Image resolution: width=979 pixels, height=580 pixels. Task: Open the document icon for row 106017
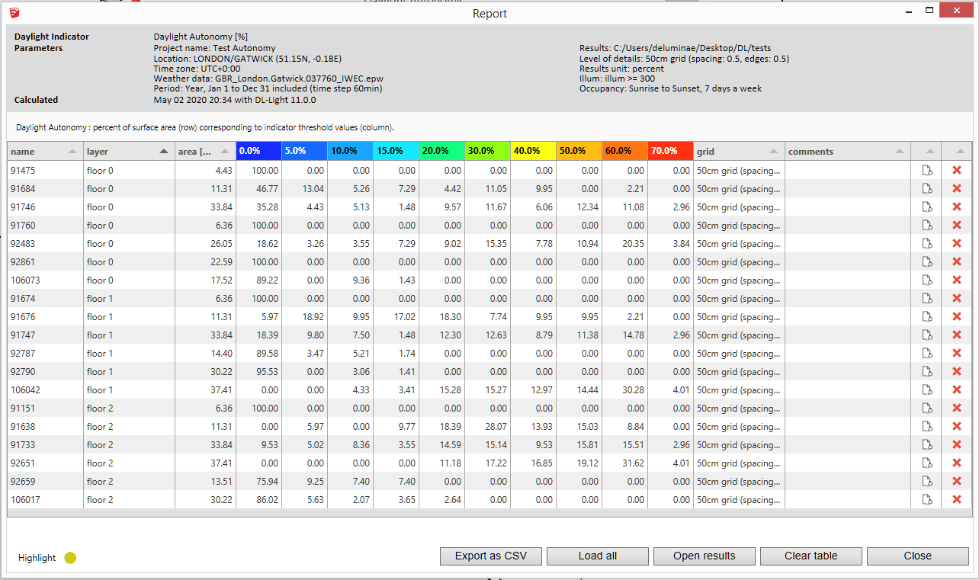pos(926,499)
